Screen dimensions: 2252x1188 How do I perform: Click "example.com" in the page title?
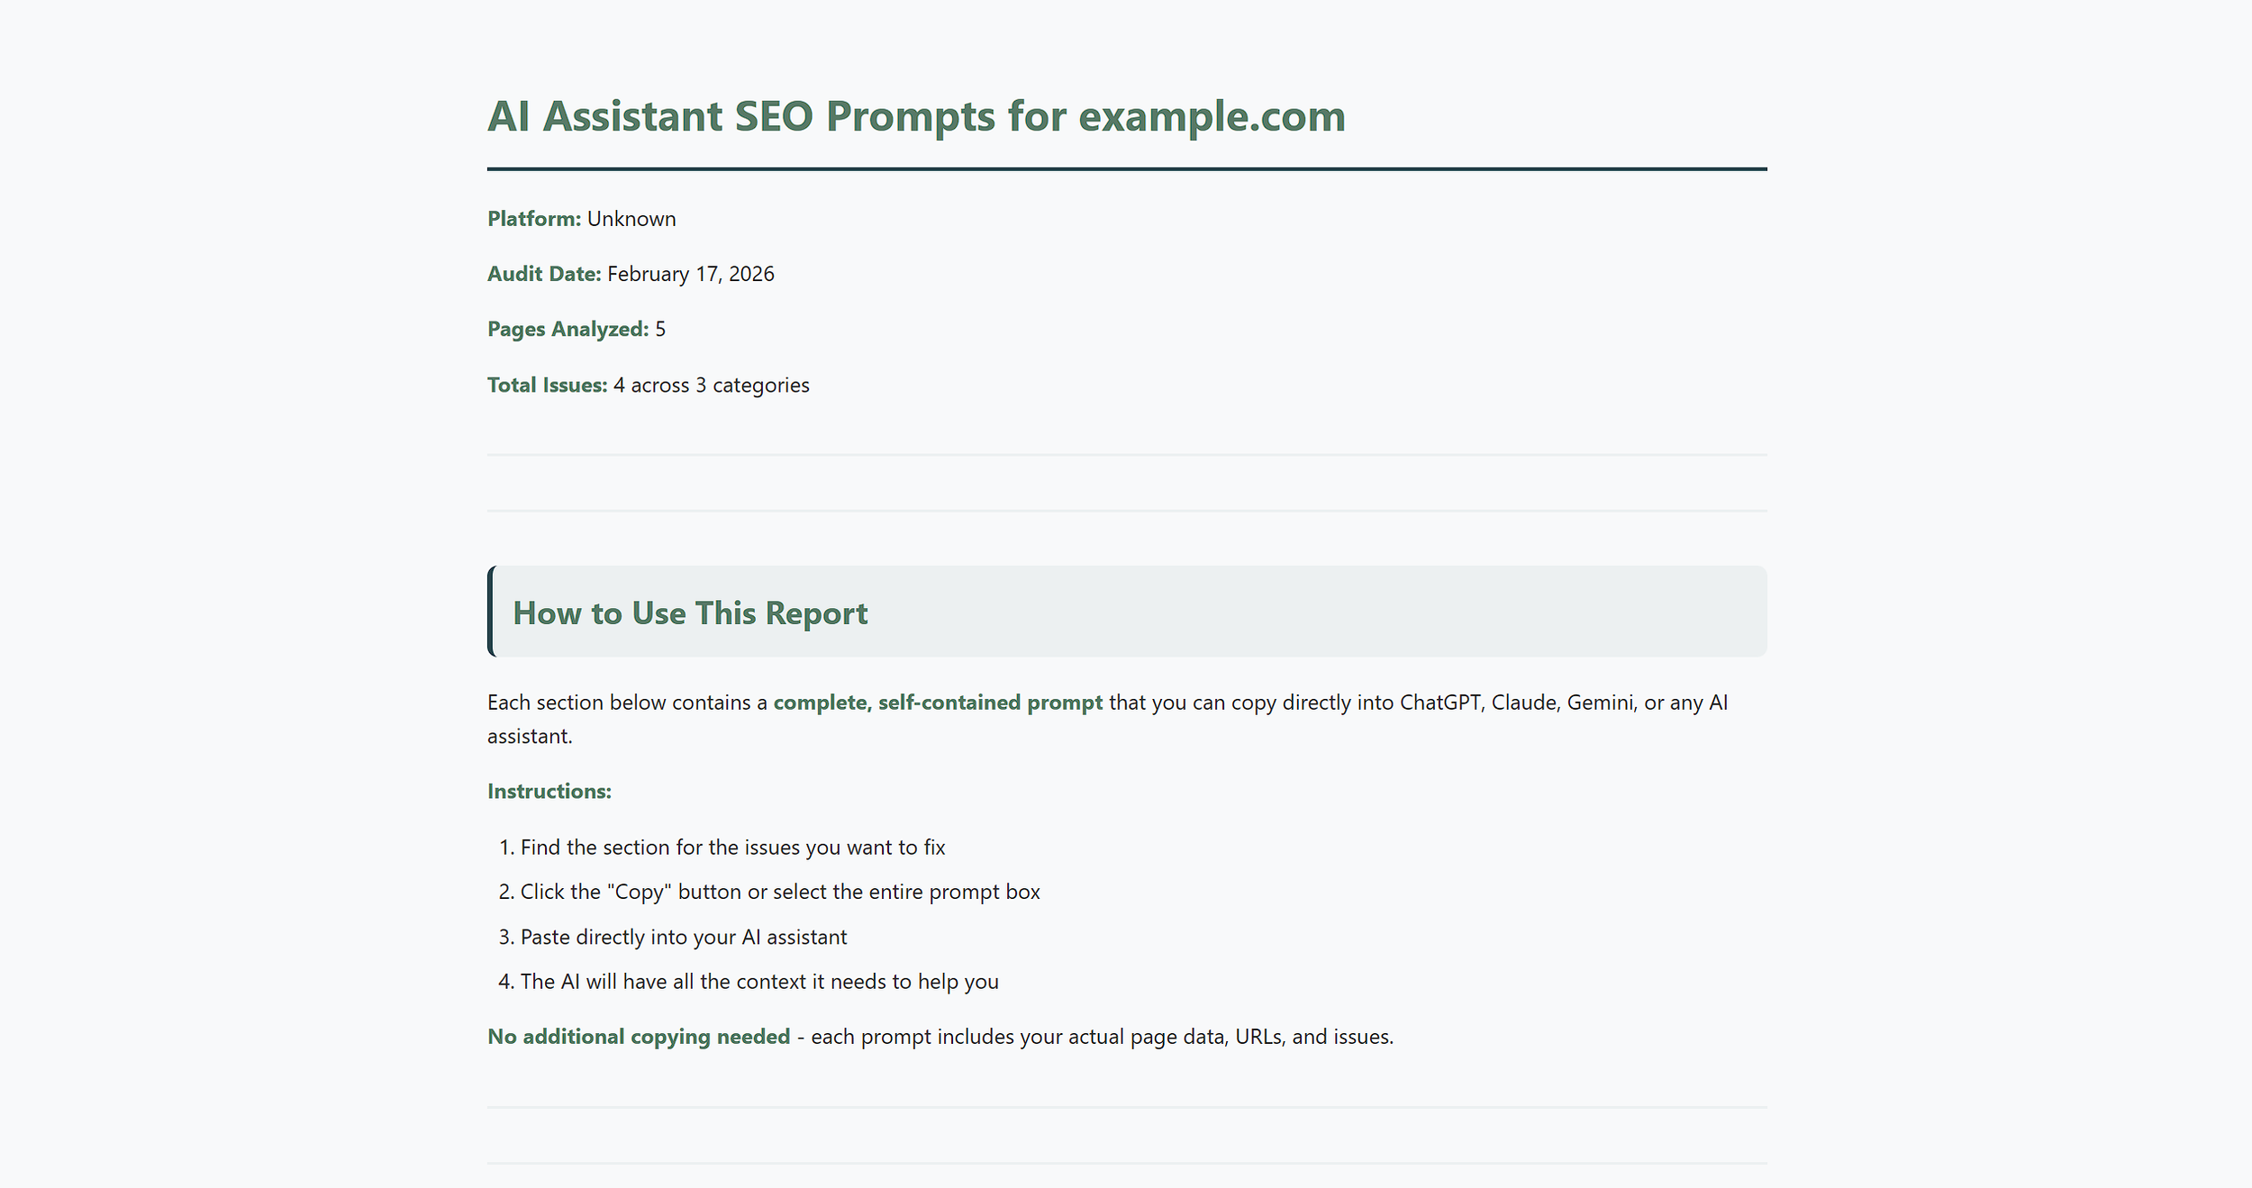coord(1212,115)
